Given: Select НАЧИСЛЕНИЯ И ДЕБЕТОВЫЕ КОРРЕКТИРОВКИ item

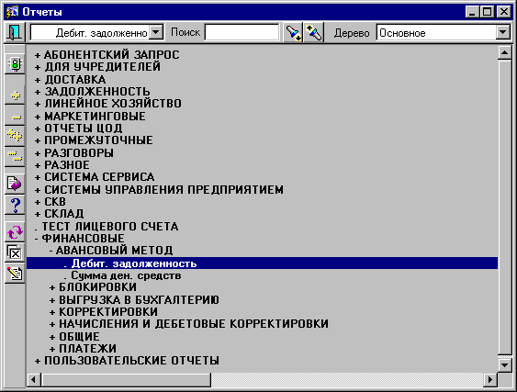Looking at the screenshot, I should tap(194, 324).
